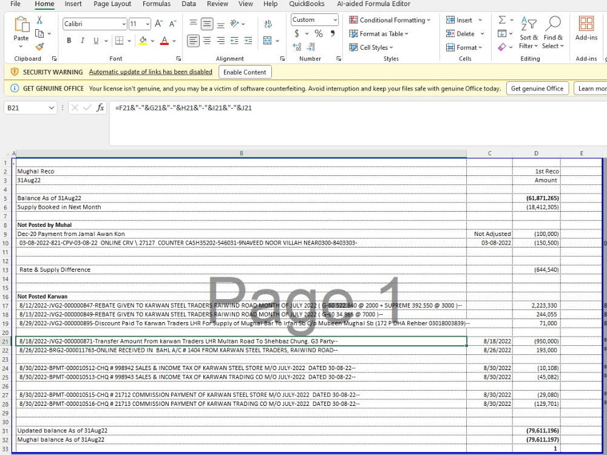Select column D header
The width and height of the screenshot is (607, 455).
(x=536, y=153)
